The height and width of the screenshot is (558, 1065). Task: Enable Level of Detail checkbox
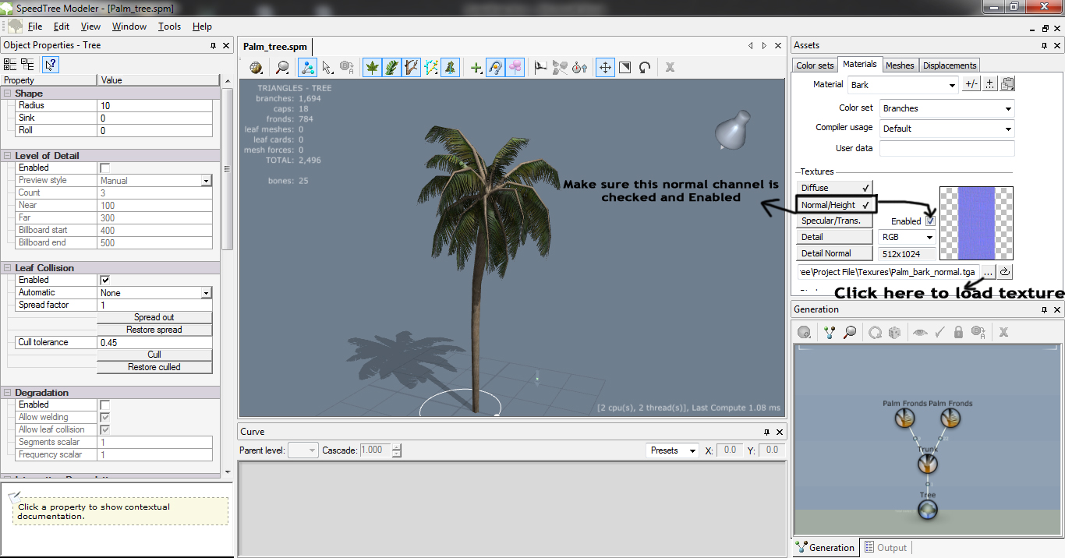coord(105,168)
